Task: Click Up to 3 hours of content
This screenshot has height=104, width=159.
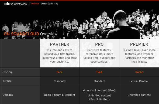Action: (60, 95)
